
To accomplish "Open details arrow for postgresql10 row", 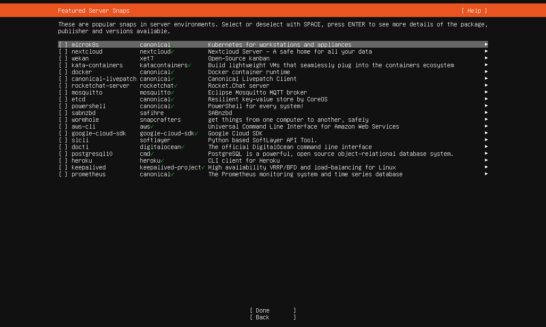I will 486,153.
